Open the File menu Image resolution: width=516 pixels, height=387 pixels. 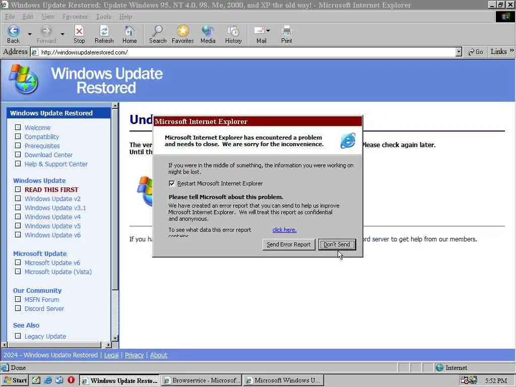(x=10, y=17)
